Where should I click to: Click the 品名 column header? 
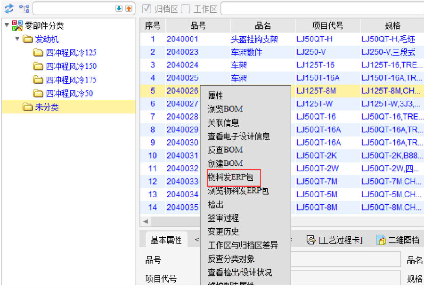(263, 26)
